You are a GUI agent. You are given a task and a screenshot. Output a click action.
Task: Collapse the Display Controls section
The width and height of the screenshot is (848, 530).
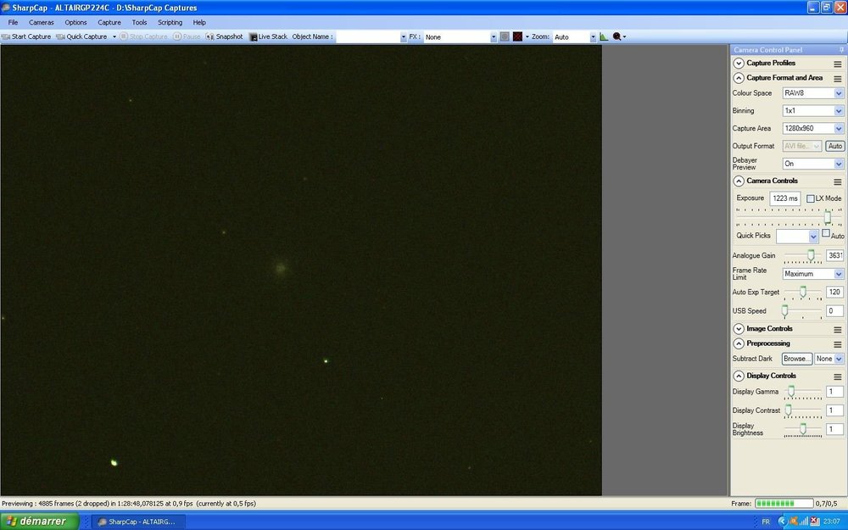coord(739,376)
